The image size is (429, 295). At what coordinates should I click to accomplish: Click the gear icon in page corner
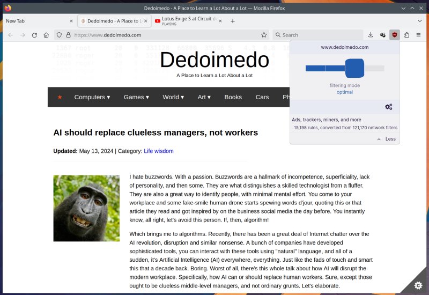418,285
